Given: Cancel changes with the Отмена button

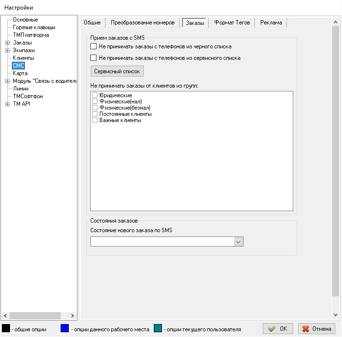Looking at the screenshot, I should point(317,329).
